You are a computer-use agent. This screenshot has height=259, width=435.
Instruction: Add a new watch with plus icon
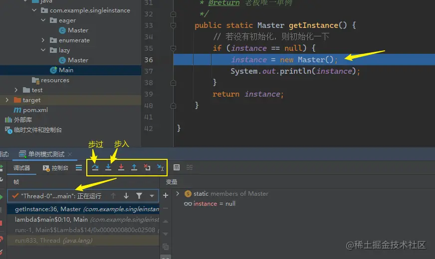coord(166,195)
